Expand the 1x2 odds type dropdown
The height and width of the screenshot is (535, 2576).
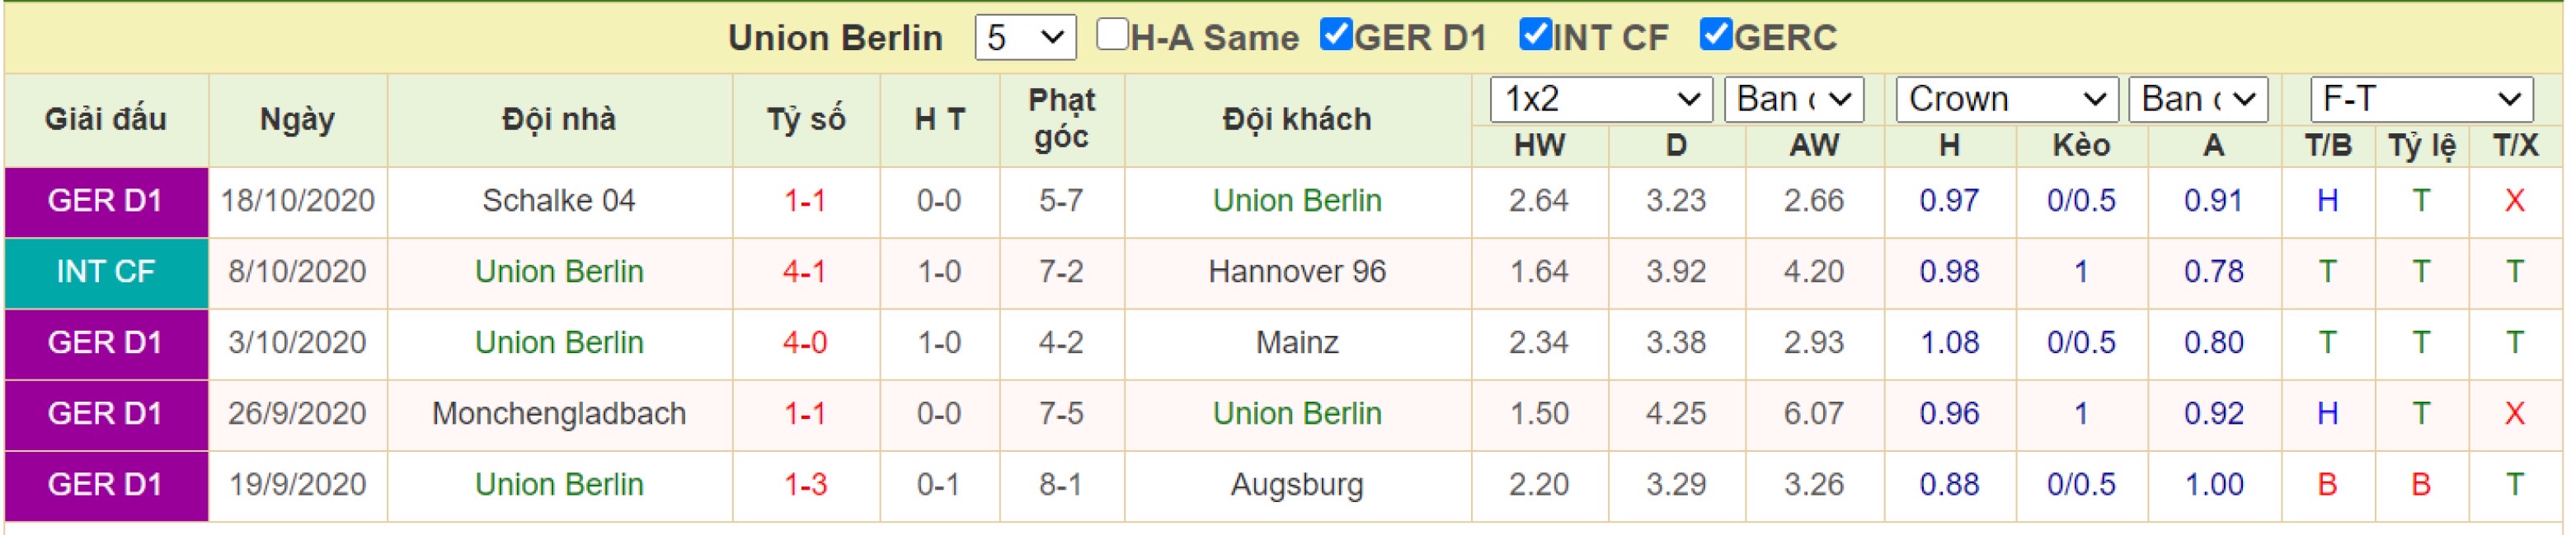[x=1601, y=99]
